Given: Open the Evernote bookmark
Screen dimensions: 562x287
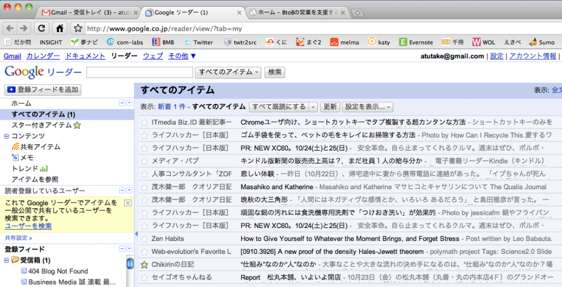Looking at the screenshot, I should (416, 42).
